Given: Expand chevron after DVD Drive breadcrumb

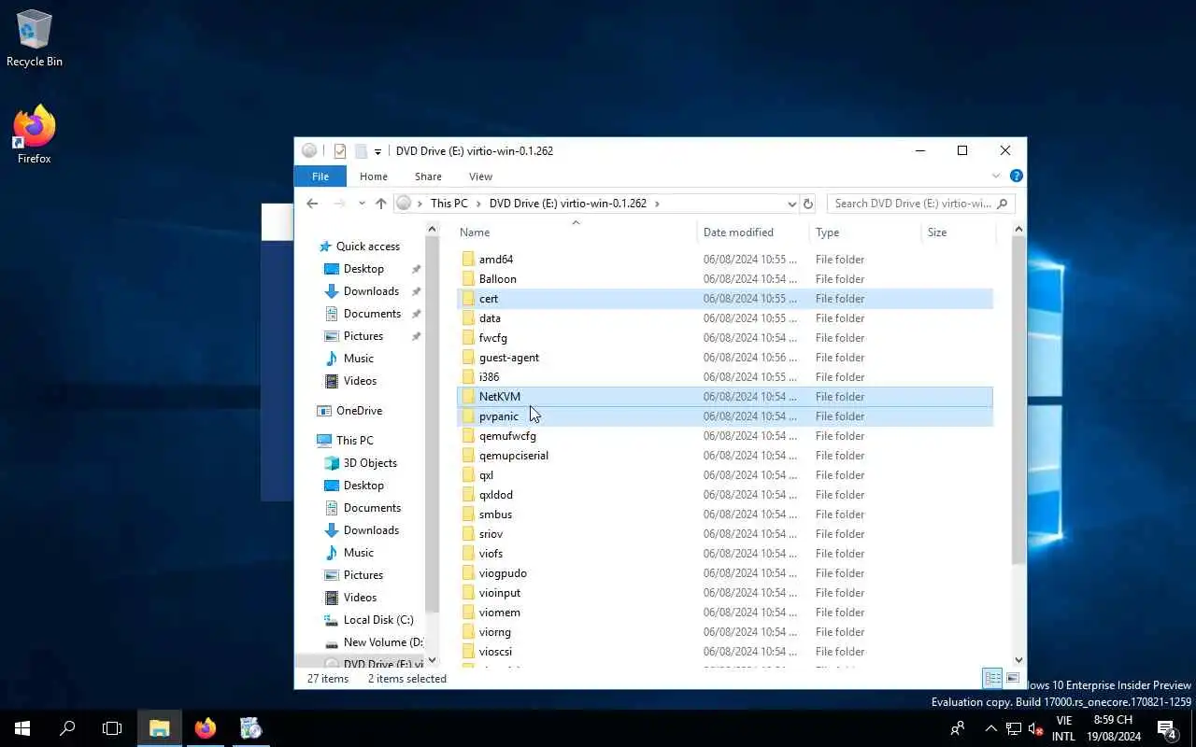Looking at the screenshot, I should (657, 204).
